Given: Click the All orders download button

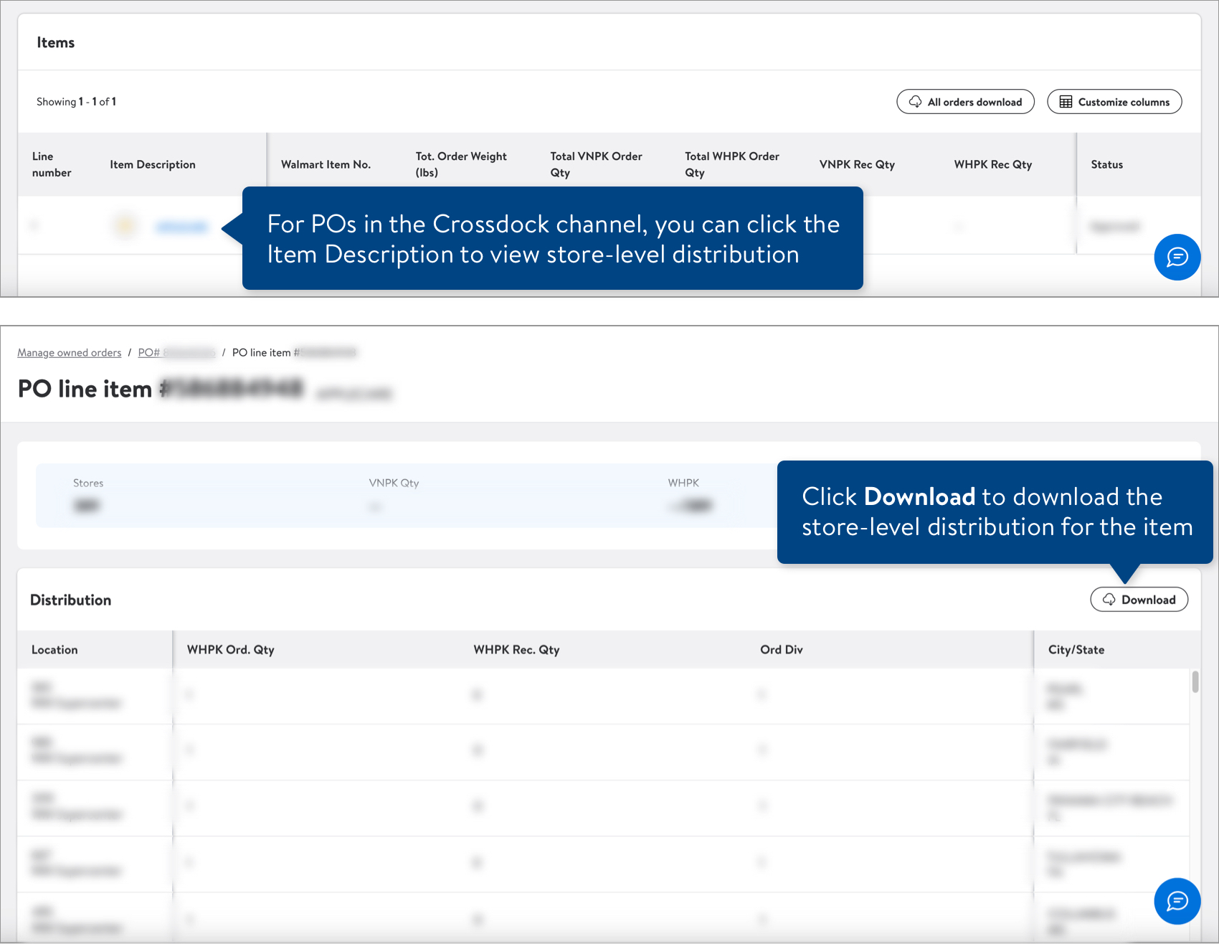Looking at the screenshot, I should [965, 102].
